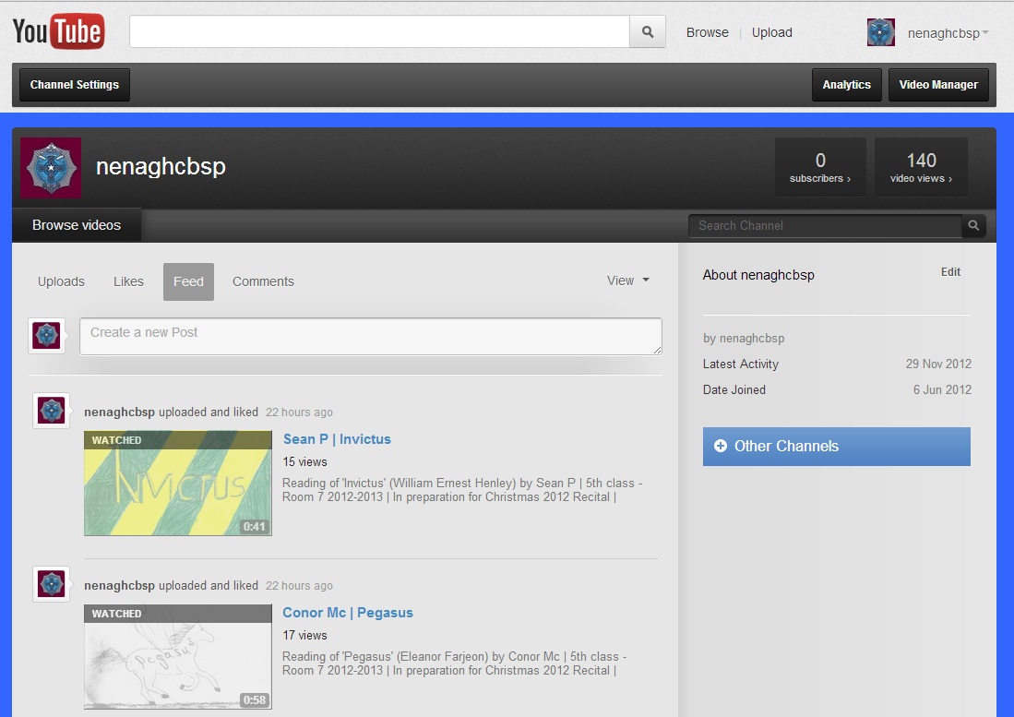Click the 17 views count
Screen dimensions: 1014x717
tap(304, 635)
